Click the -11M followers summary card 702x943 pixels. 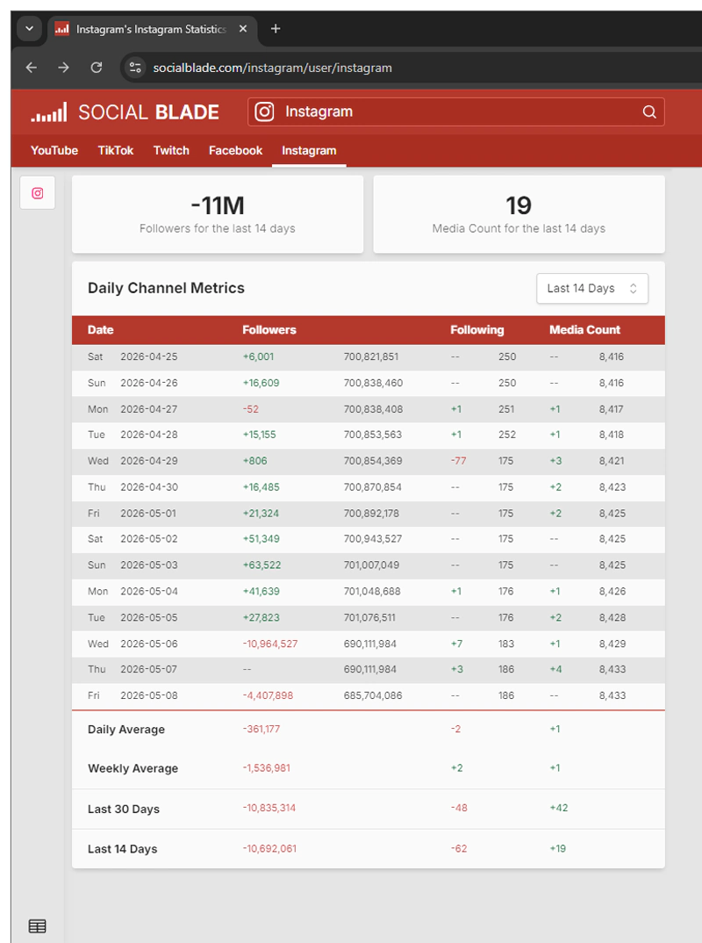218,214
